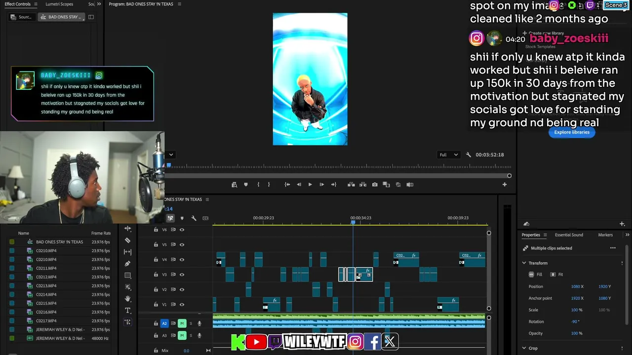The width and height of the screenshot is (632, 355).
Task: Click the Lift button
Action: click(x=351, y=184)
